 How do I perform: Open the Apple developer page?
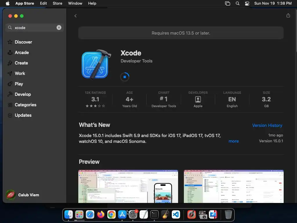pyautogui.click(x=198, y=100)
